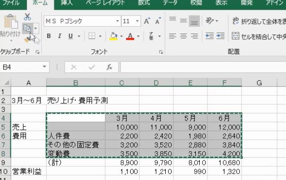Image resolution: width=286 pixels, height=180 pixels.
Task: Click the Format Painter brush icon
Action: 27,39
